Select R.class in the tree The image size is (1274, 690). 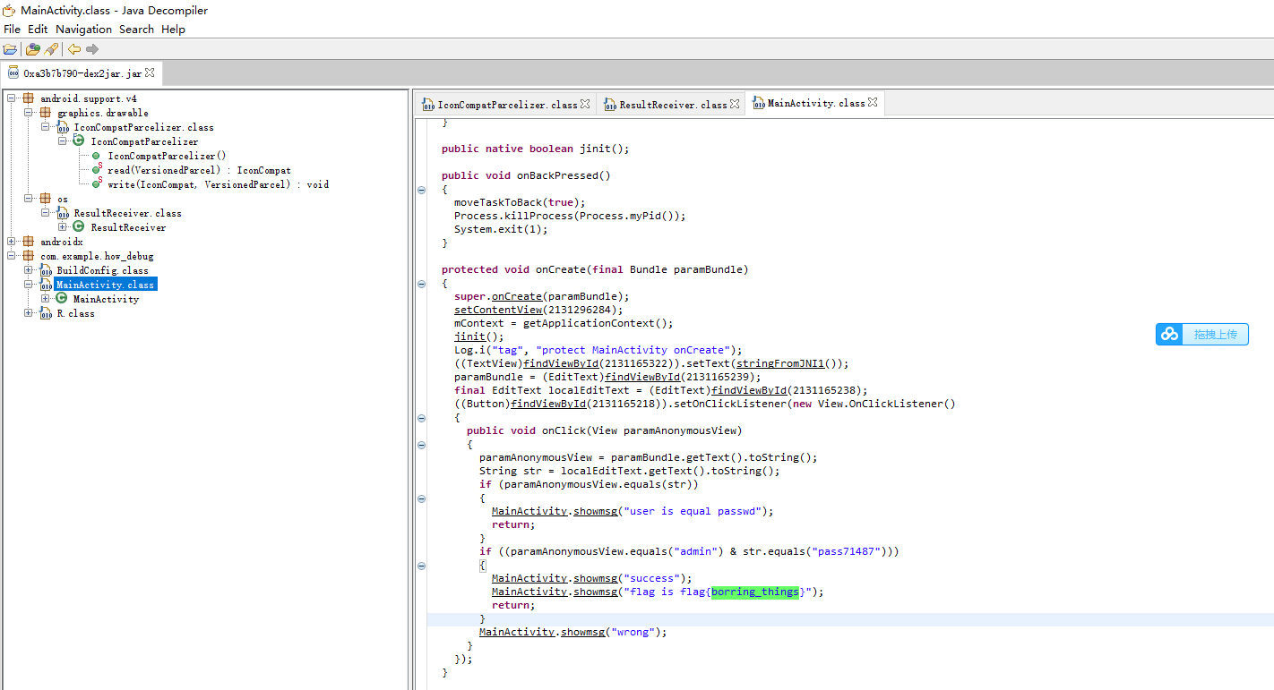pyautogui.click(x=75, y=313)
